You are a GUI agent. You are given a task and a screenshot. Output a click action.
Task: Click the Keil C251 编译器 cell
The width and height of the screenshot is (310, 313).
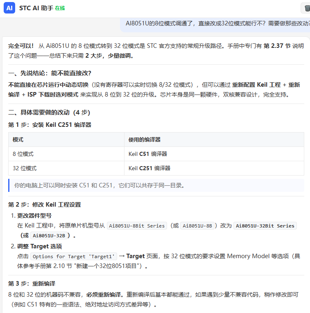click(214, 168)
